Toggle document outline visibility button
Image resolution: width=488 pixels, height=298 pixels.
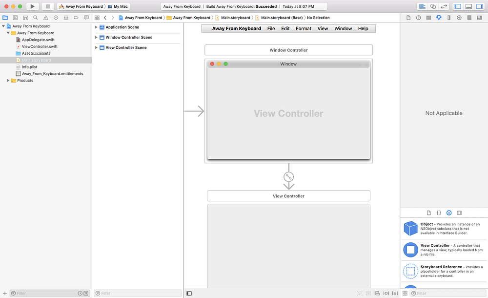click(189, 293)
